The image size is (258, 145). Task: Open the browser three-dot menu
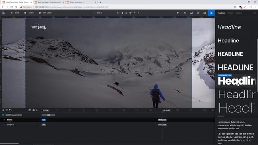pyautogui.click(x=255, y=7)
